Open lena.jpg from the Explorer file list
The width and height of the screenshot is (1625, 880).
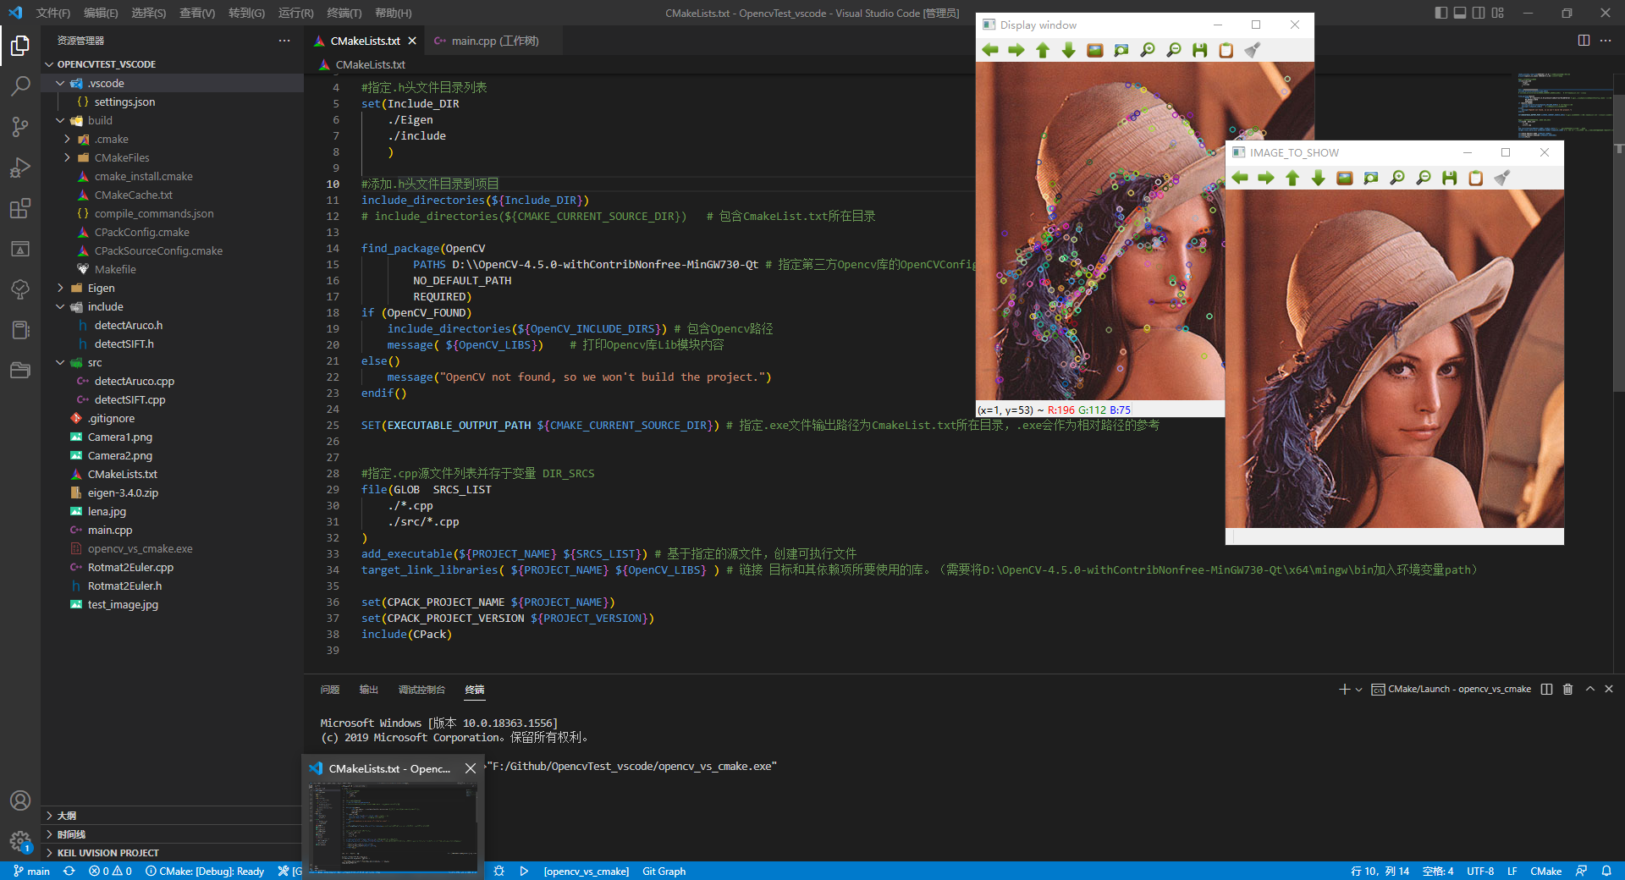[x=107, y=511]
